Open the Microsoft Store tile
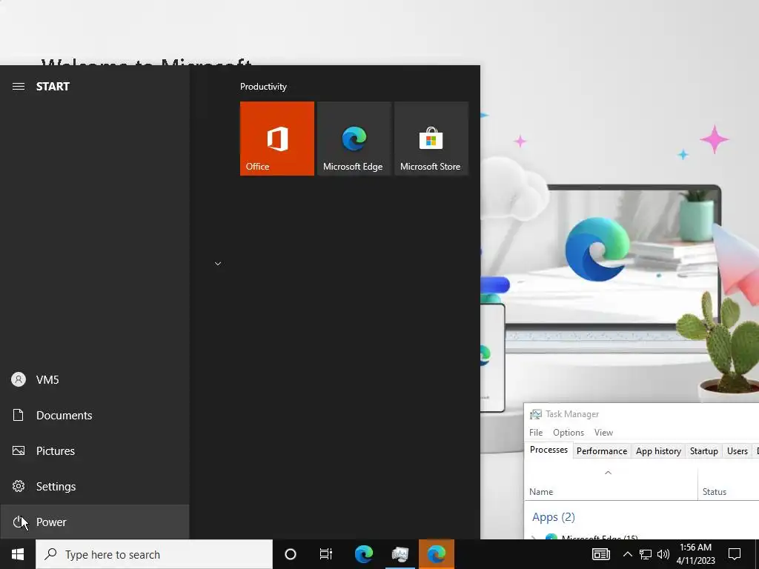The image size is (759, 569). coord(431,139)
